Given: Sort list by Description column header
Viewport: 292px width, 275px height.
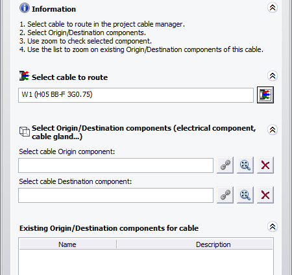Looking at the screenshot, I should point(195,244).
